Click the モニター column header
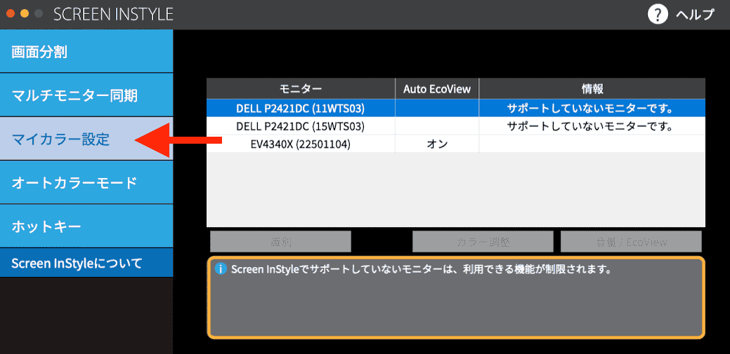Image resolution: width=730 pixels, height=354 pixels. [301, 89]
